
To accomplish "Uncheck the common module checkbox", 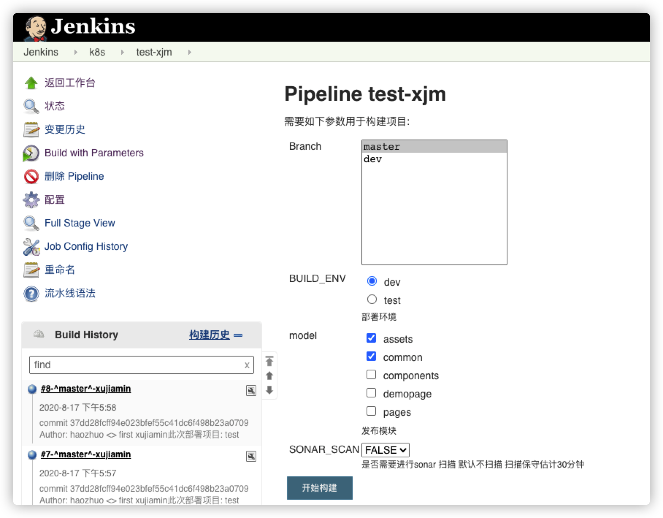I will click(x=372, y=356).
